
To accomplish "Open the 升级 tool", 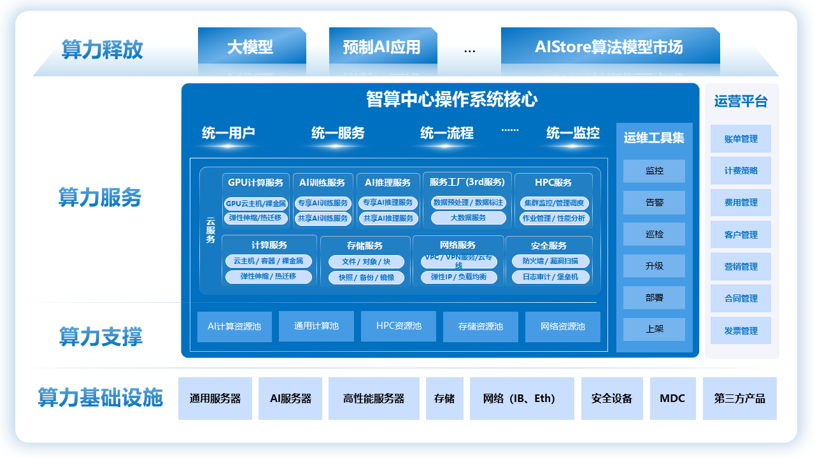I will [x=653, y=265].
